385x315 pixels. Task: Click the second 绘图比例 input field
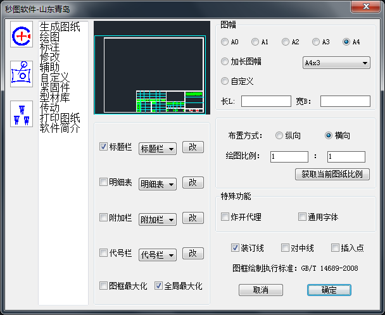point(346,156)
